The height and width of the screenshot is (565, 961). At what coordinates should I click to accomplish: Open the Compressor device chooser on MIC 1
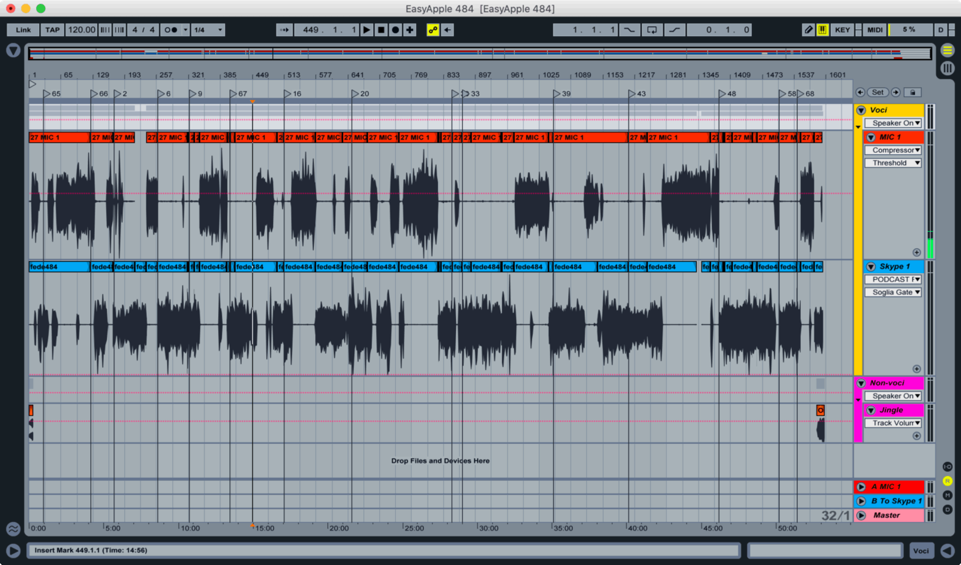click(893, 150)
